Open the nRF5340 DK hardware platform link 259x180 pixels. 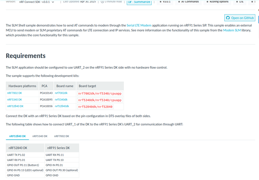(15, 100)
